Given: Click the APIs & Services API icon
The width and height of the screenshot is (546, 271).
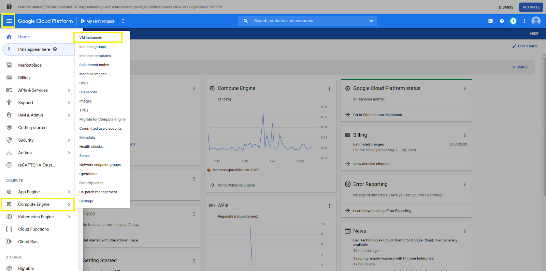Looking at the screenshot, I should (x=9, y=90).
